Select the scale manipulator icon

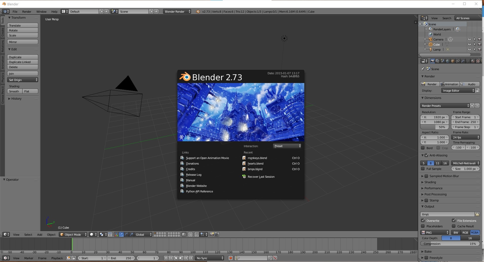132,234
